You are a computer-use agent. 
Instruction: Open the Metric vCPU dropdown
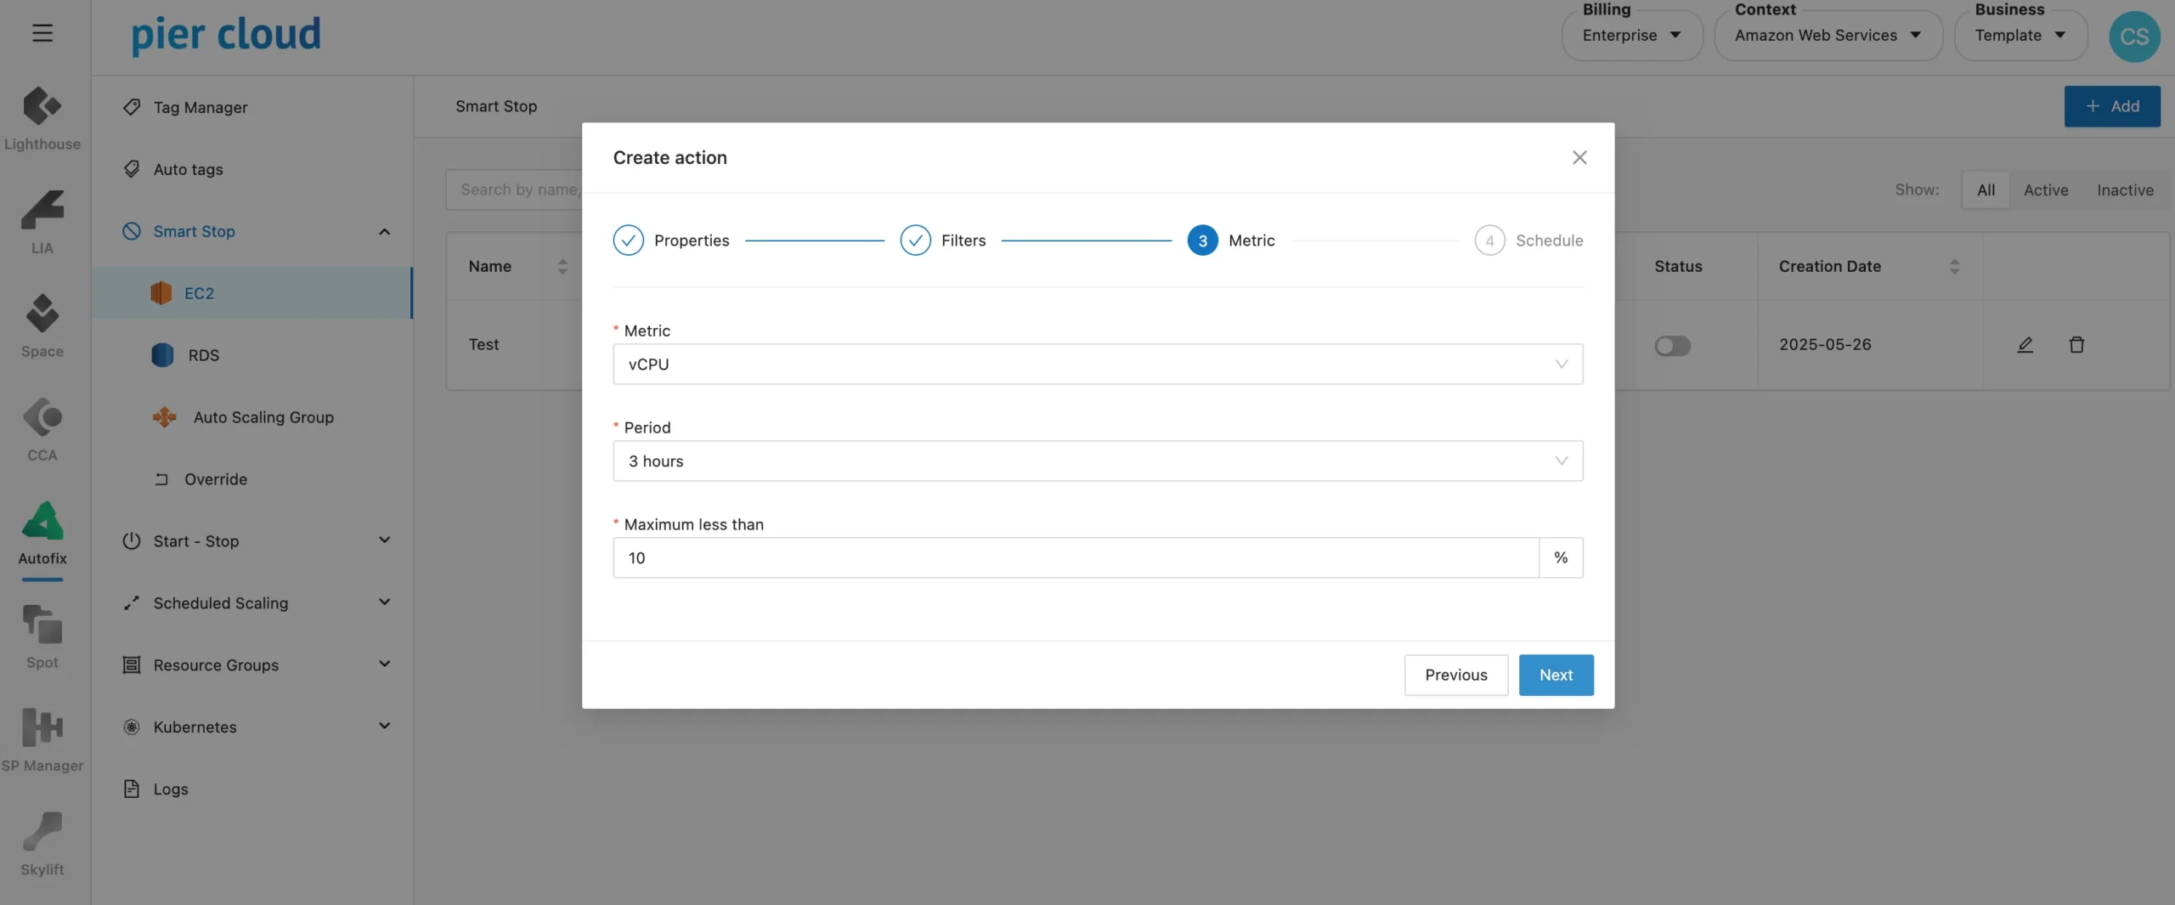pos(1097,365)
